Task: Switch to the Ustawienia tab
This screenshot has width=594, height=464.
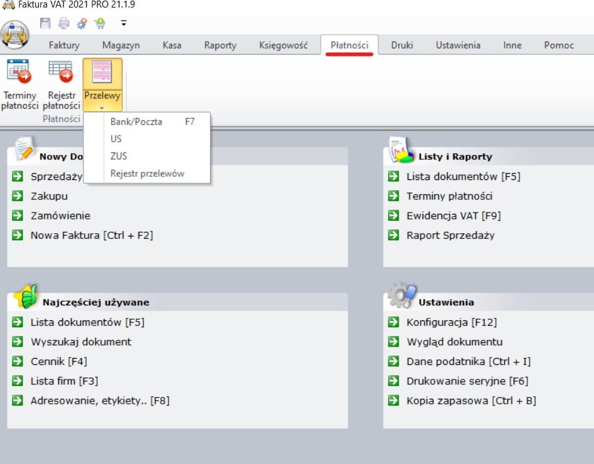Action: click(x=458, y=45)
